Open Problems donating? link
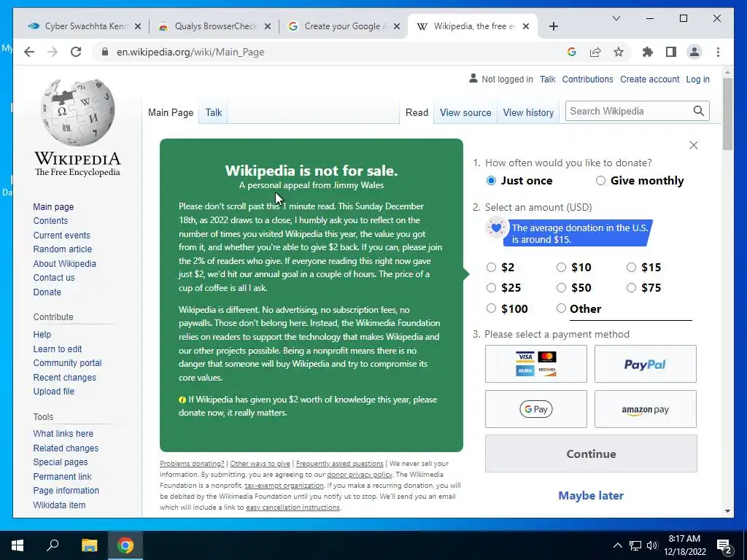 click(x=192, y=463)
